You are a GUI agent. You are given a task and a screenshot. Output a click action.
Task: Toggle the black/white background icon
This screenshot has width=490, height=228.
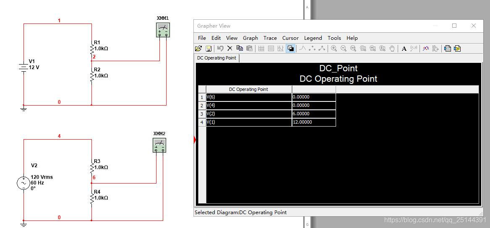(x=291, y=49)
